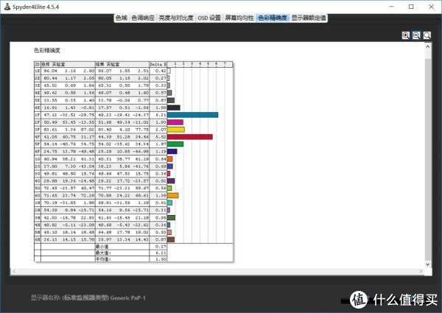Click the orange bar for row 6G
Image resolution: width=442 pixels, height=313 pixels.
(173, 195)
